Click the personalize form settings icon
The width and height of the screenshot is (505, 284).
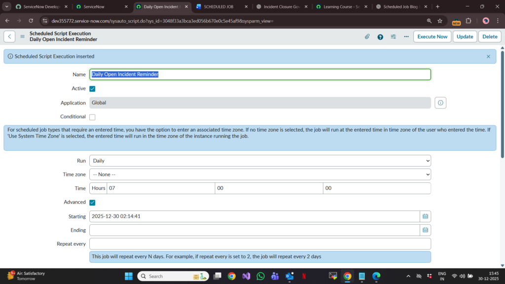pos(394,36)
